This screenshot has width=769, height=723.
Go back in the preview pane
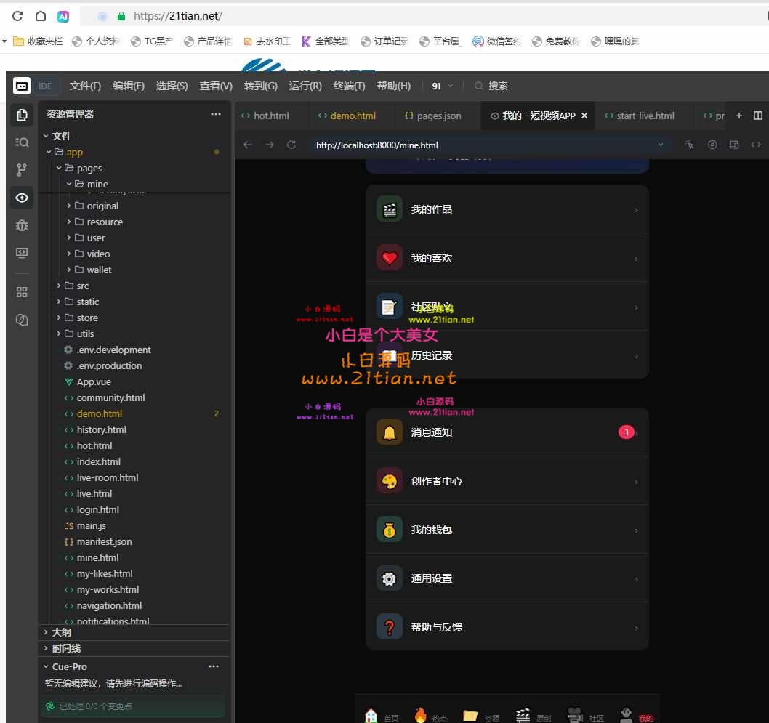pos(248,145)
